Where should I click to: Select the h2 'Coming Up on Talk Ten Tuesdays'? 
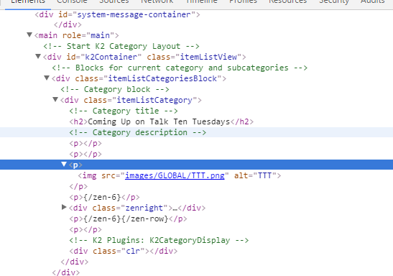pos(162,121)
